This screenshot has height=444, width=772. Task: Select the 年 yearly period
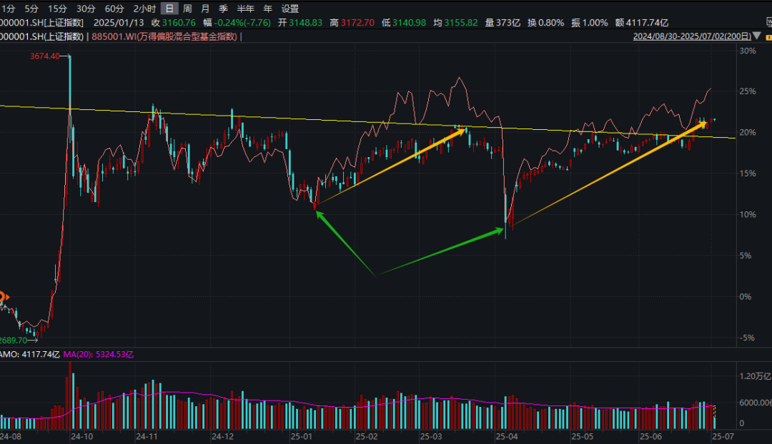(267, 9)
